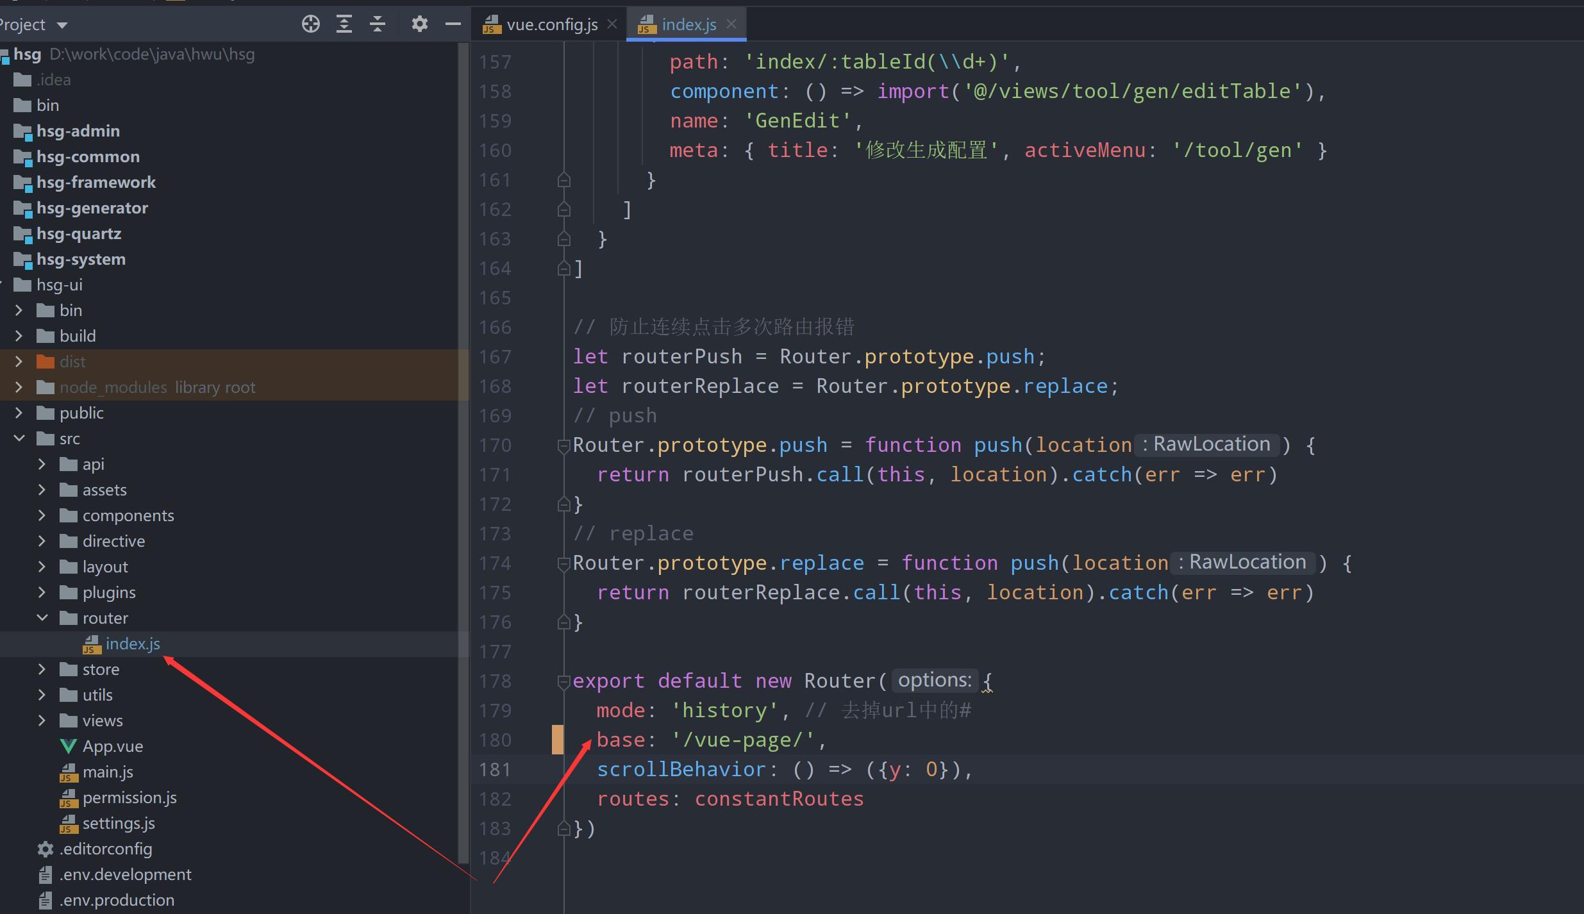Open the Project view dropdown
Image resolution: width=1584 pixels, height=914 pixels.
tap(62, 26)
